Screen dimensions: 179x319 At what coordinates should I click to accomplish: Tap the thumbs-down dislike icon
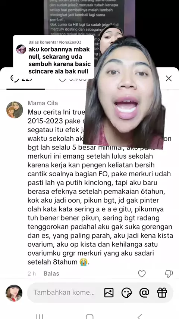[x=169, y=274]
